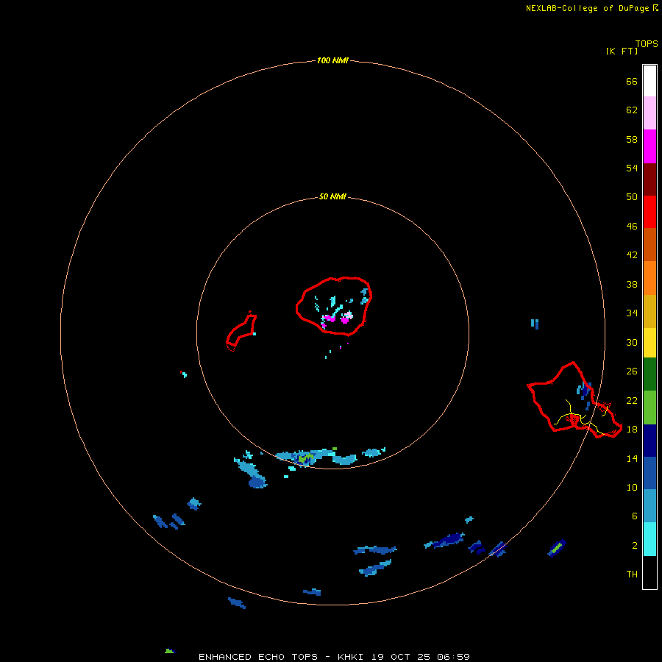This screenshot has height=662, width=662.
Task: Click the 'NEXLAB-College of DuPage' title text
Action: pos(589,8)
